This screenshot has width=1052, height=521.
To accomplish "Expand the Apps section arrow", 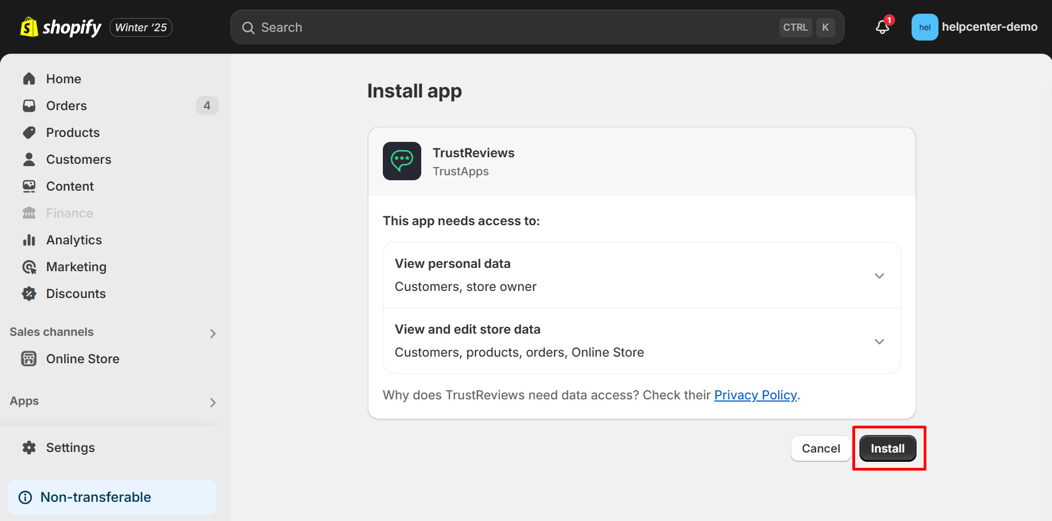I will pos(213,403).
